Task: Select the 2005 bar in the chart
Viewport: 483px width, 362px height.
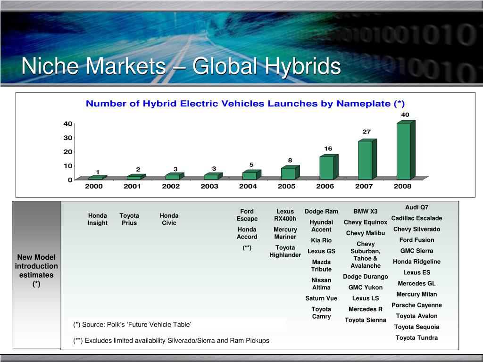Action: click(x=291, y=173)
